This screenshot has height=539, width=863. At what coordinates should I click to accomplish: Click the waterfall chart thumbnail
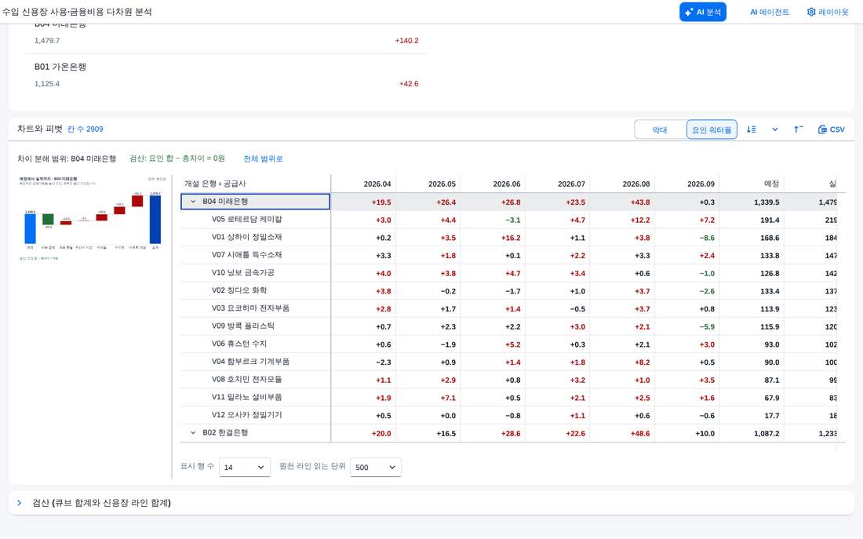click(93, 218)
